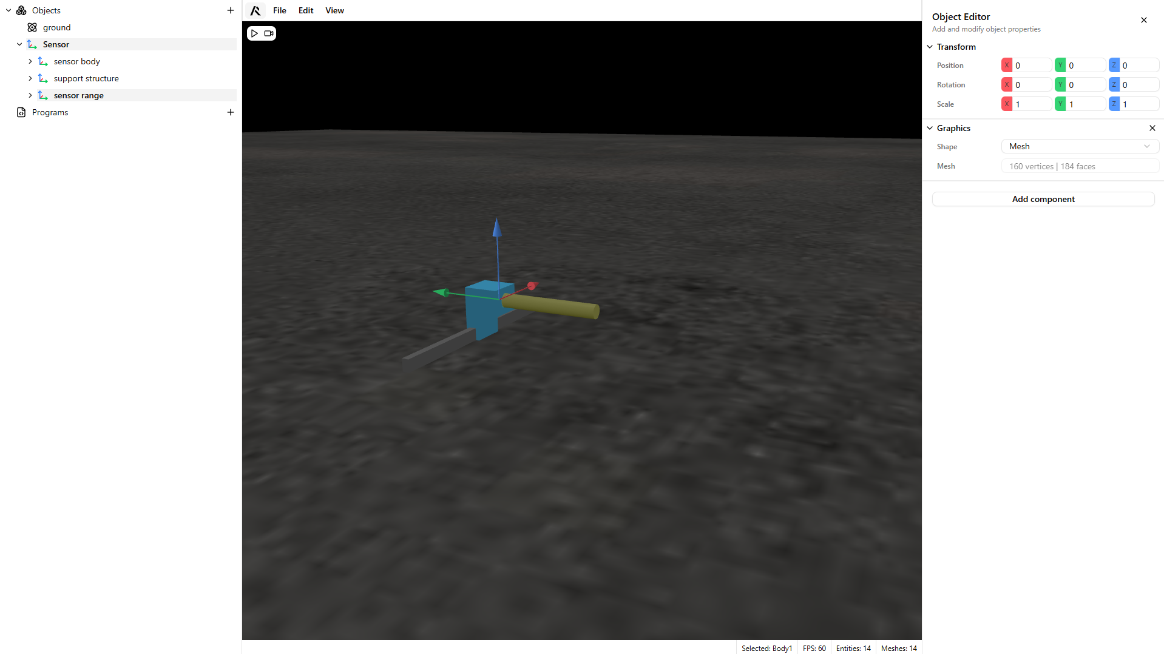Collapse the Transform section
This screenshot has width=1164, height=654.
(930, 47)
